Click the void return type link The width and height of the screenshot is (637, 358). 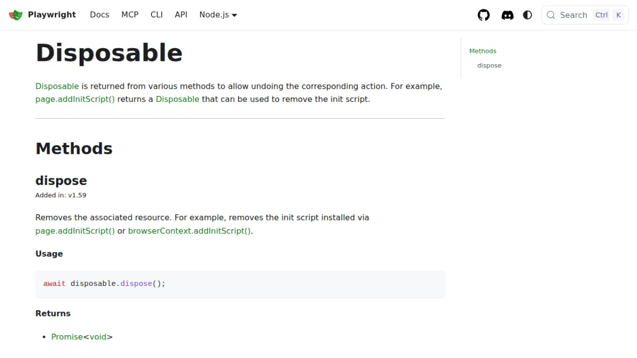point(98,337)
